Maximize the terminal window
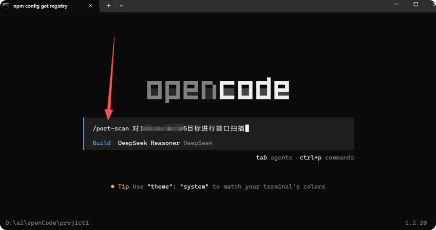Viewport: 436px width, 230px height. click(x=416, y=4)
